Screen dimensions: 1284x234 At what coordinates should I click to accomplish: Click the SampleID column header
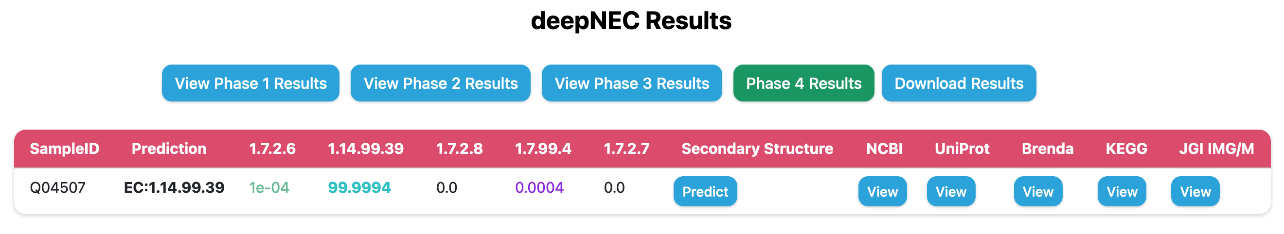click(x=65, y=149)
